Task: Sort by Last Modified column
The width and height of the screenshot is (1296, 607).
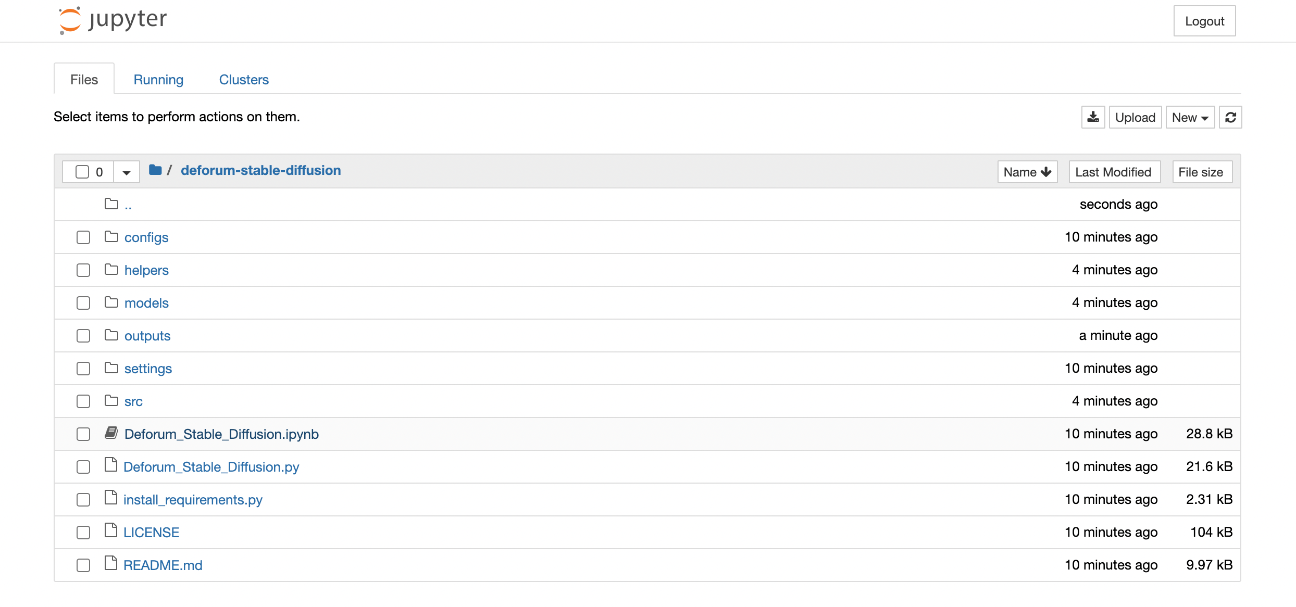Action: coord(1113,172)
